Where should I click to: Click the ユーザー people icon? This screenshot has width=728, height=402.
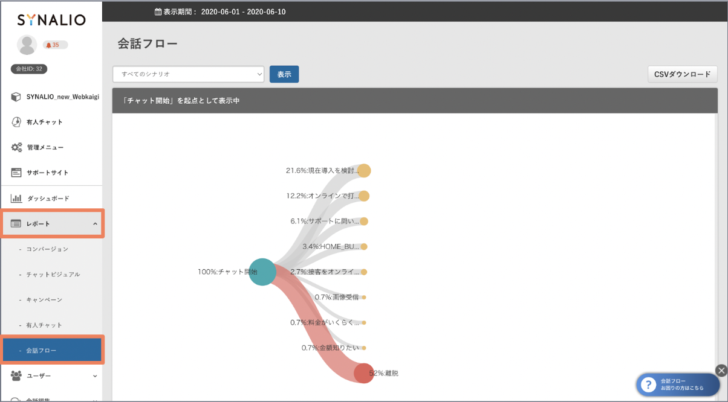pyautogui.click(x=16, y=375)
